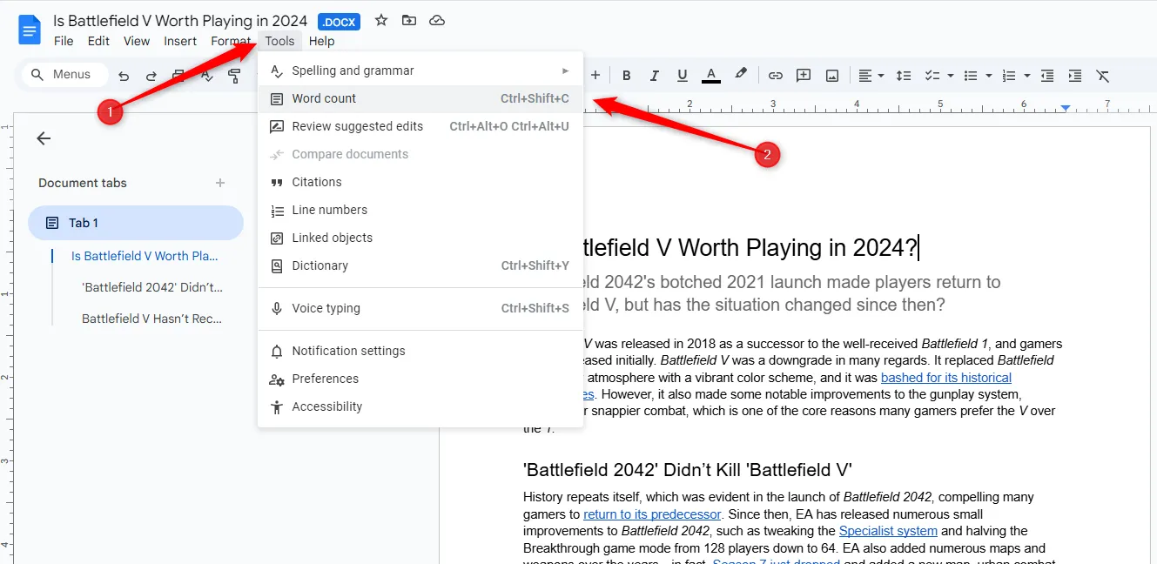The image size is (1157, 564).
Task: Click the increase indent icon
Action: [x=1075, y=76]
